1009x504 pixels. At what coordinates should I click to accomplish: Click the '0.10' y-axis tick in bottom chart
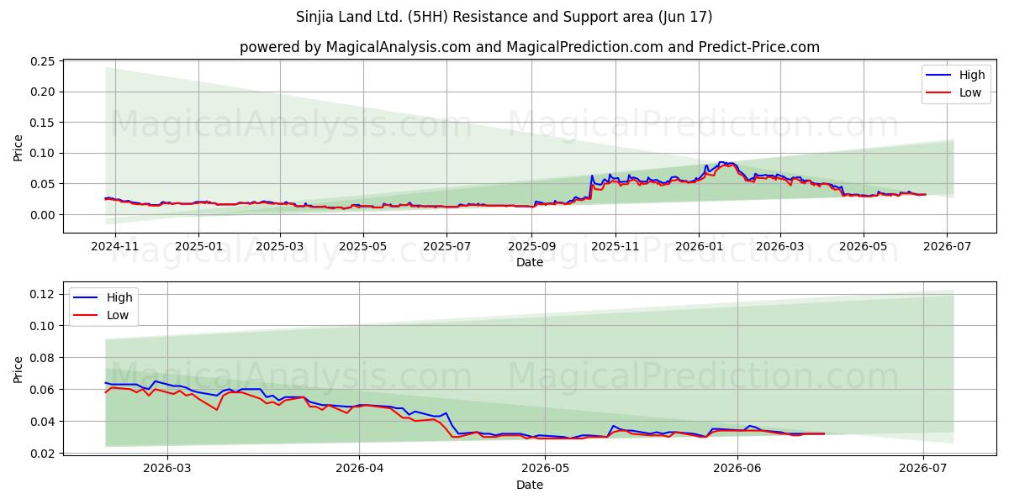pos(42,326)
